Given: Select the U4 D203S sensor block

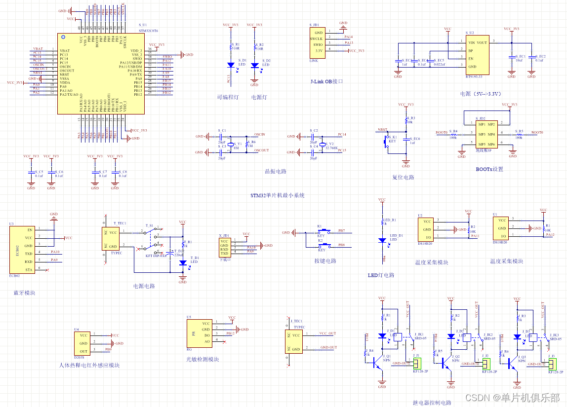Looking at the screenshot, I should (x=82, y=343).
